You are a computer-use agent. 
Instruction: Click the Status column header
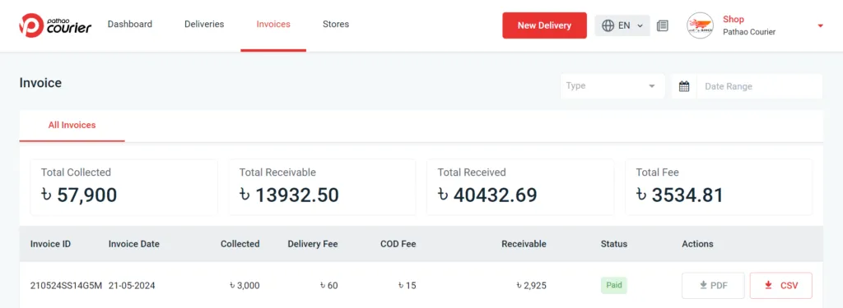614,244
